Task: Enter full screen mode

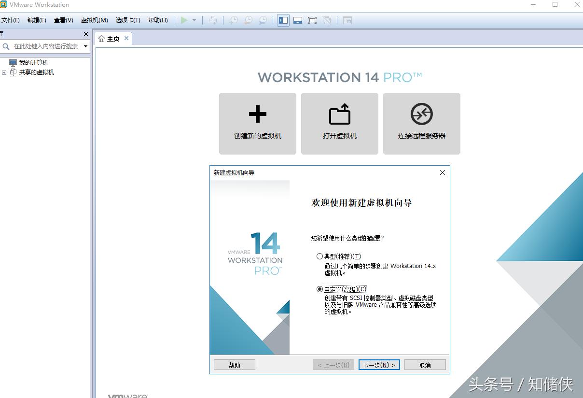Action: coord(312,20)
